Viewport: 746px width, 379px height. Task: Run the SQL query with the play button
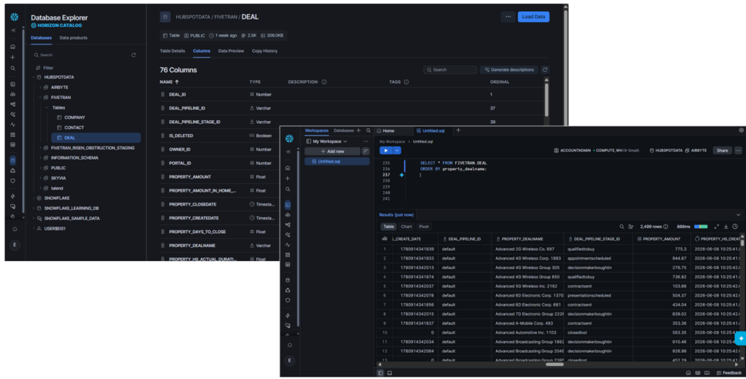pyautogui.click(x=386, y=150)
